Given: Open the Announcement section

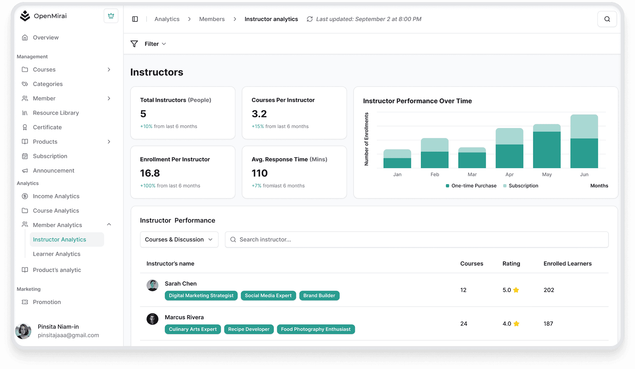Looking at the screenshot, I should tap(53, 170).
